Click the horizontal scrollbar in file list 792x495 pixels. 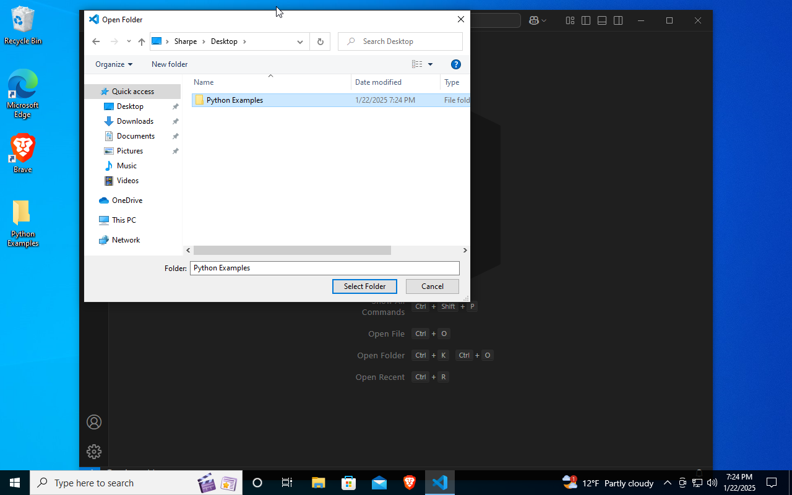point(292,250)
